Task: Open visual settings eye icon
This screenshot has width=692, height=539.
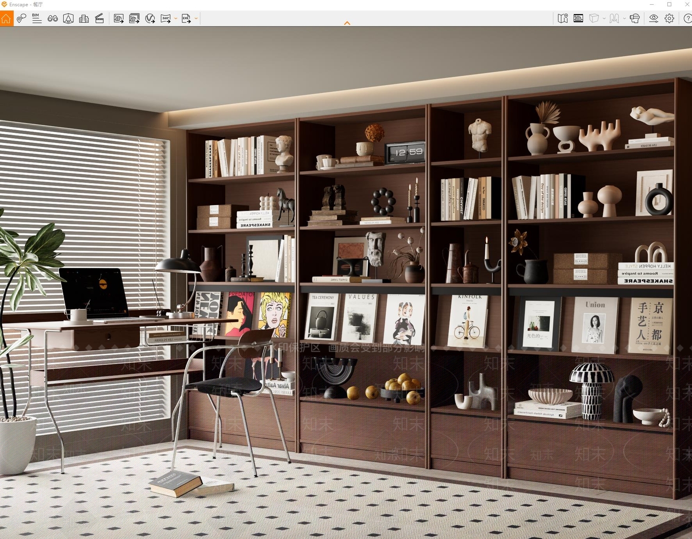Action: pyautogui.click(x=654, y=18)
